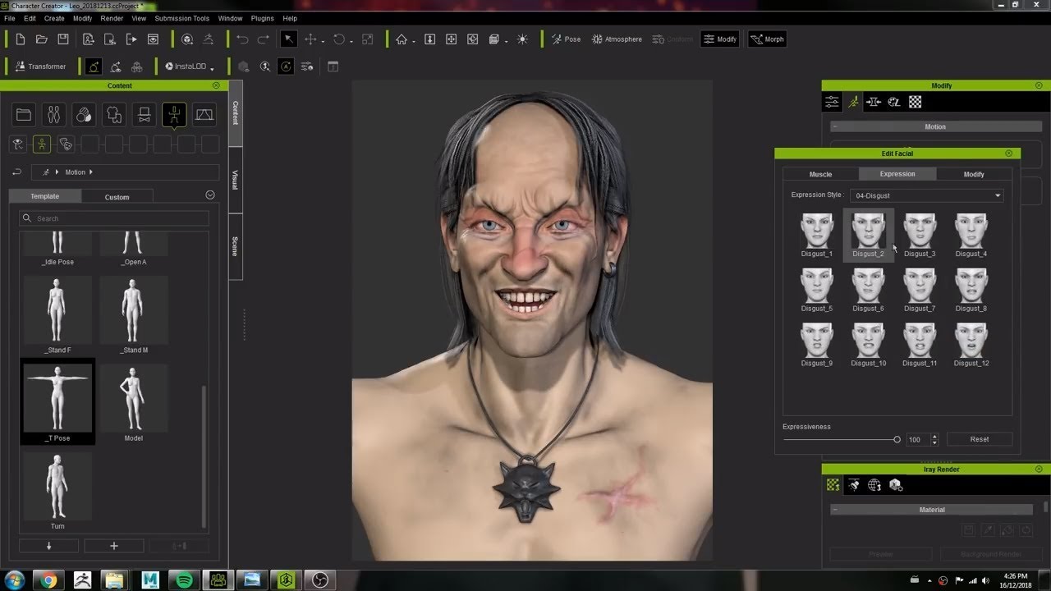This screenshot has width=1051, height=591.
Task: Click the globe icon in Iray Render panel
Action: (874, 485)
